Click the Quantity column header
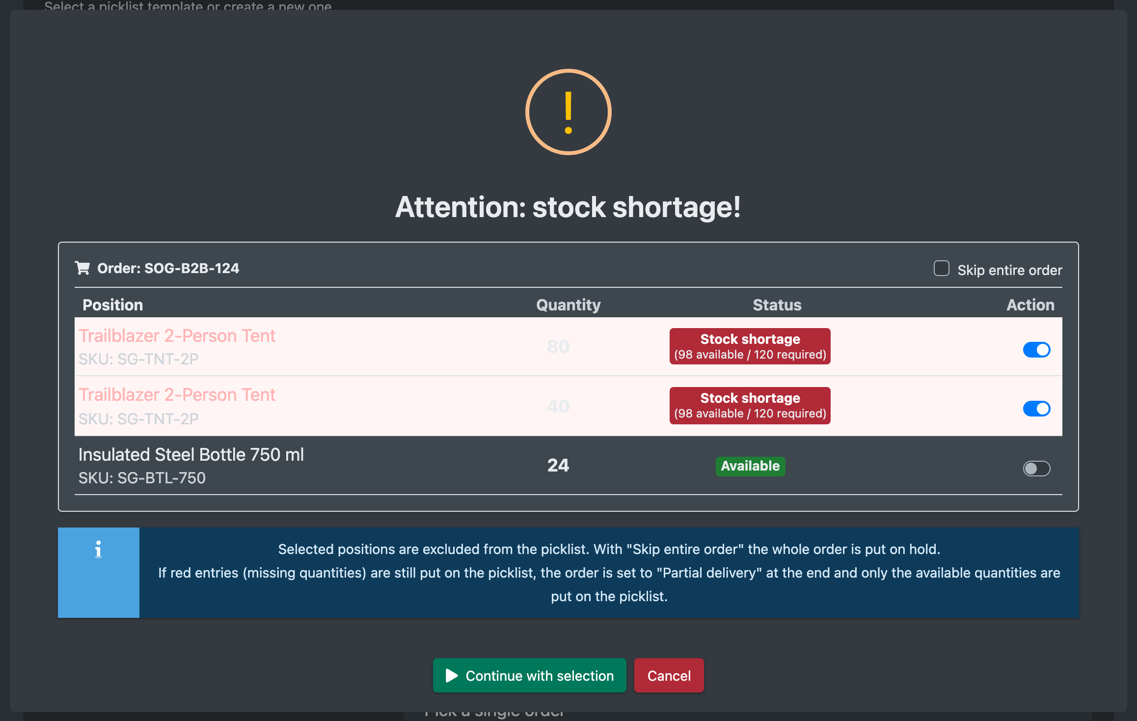 pos(568,305)
